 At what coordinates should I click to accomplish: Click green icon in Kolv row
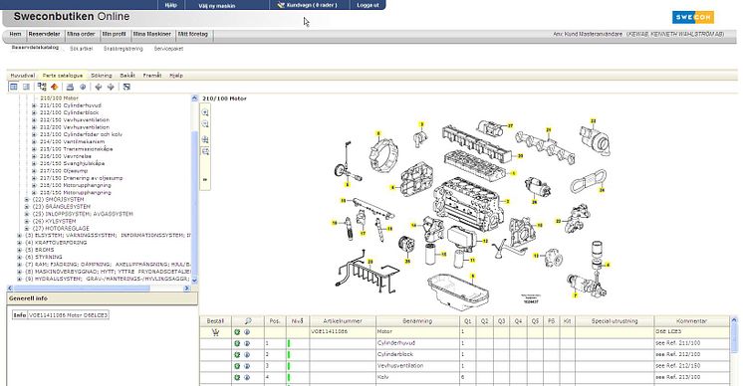pos(237,377)
